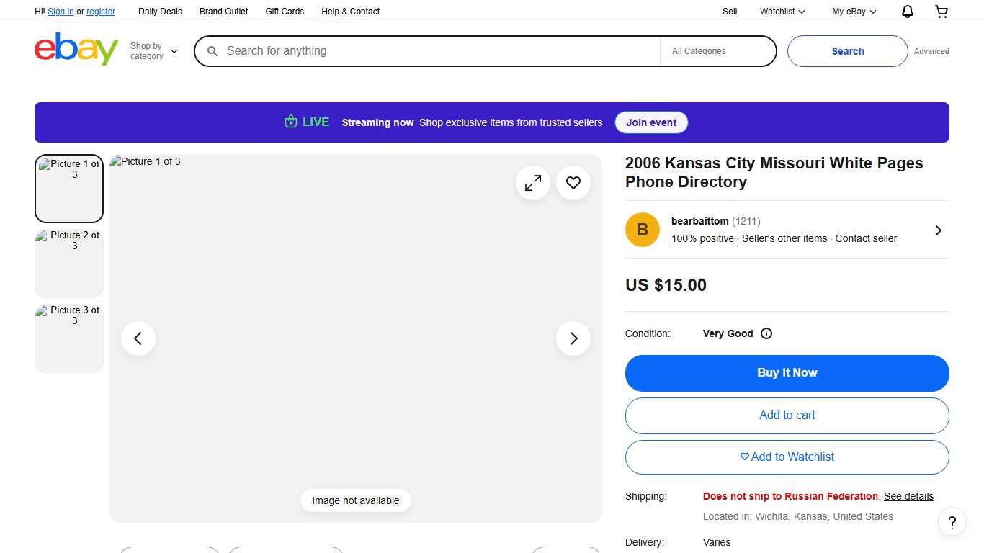Select the Picture 2 of 3 thumbnail
This screenshot has height=553, width=984.
click(x=69, y=263)
